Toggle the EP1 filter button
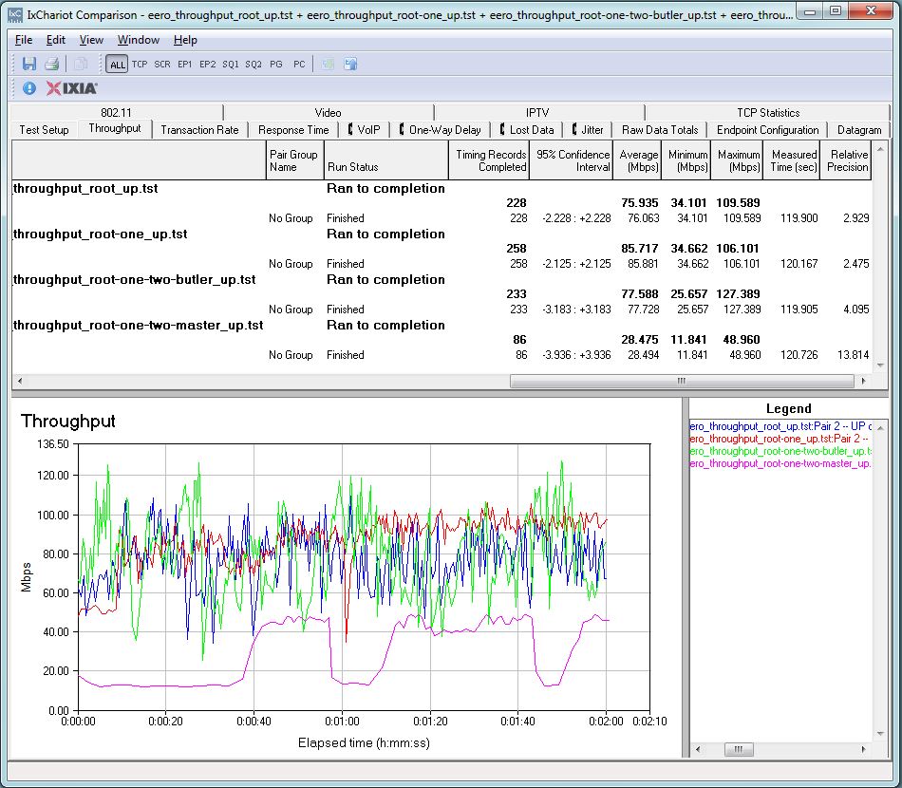This screenshot has width=902, height=788. pyautogui.click(x=184, y=65)
